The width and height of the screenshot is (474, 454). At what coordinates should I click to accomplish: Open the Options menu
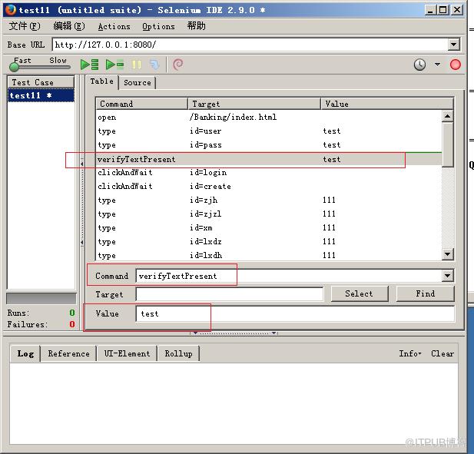(x=158, y=27)
